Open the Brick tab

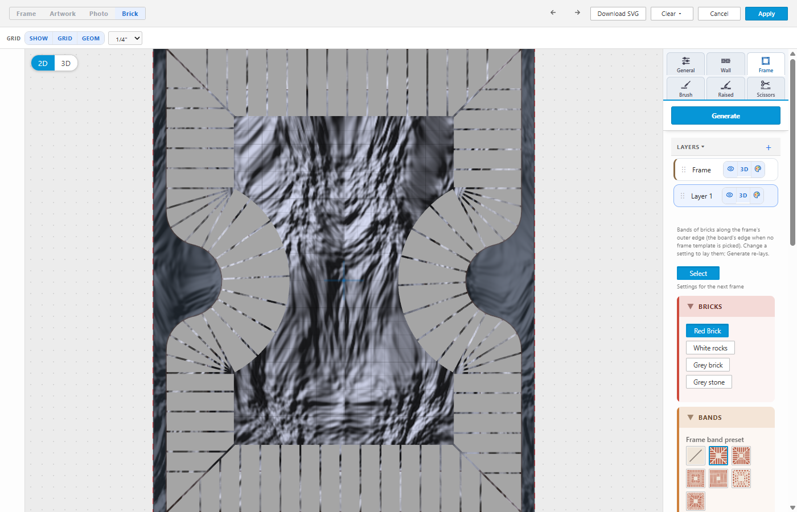(130, 14)
